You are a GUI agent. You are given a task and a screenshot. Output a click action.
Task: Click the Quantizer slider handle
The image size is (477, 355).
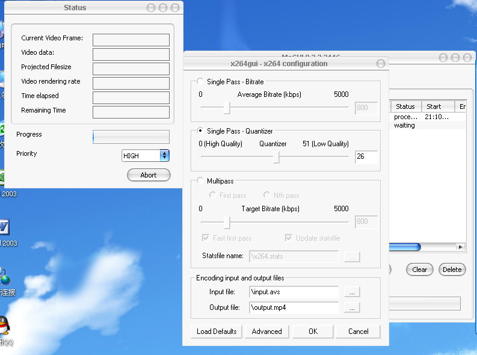click(276, 157)
